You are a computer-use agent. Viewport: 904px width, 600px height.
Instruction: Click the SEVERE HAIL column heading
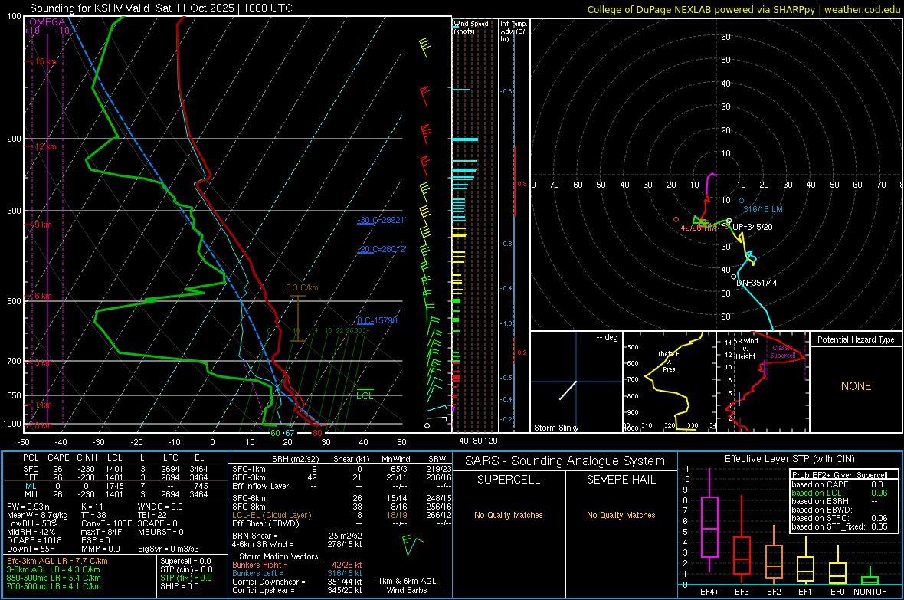point(621,480)
